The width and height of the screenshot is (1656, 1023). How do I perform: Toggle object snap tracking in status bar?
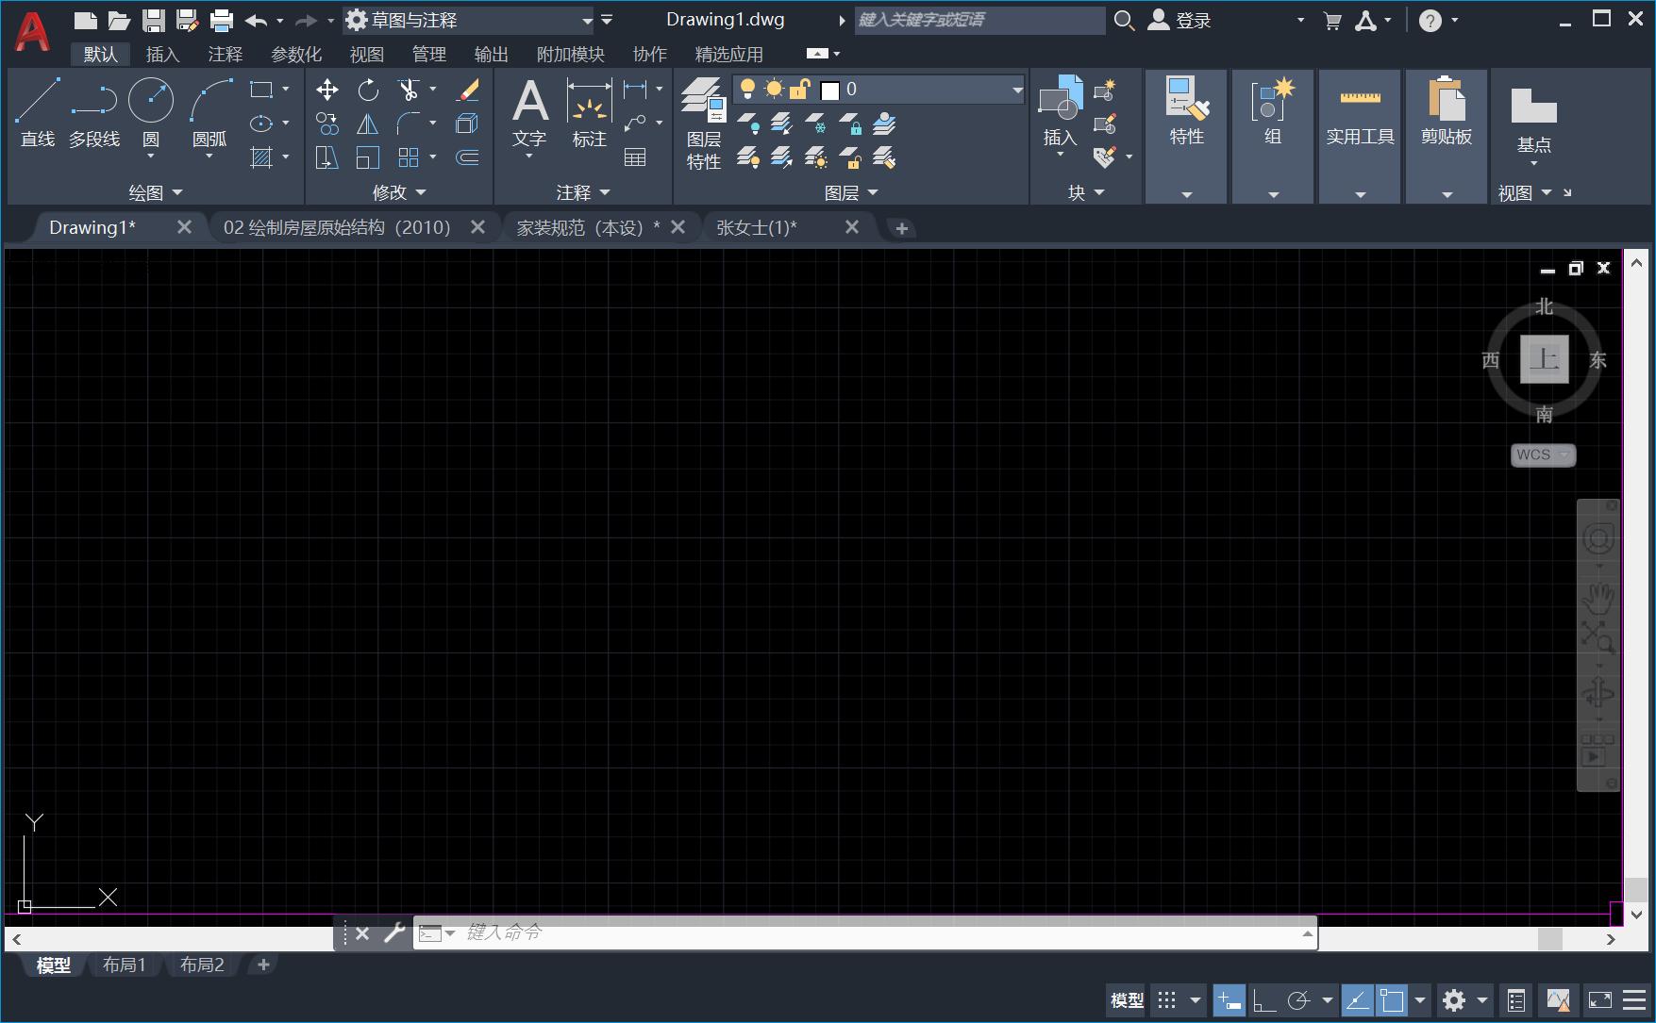coord(1357,1000)
